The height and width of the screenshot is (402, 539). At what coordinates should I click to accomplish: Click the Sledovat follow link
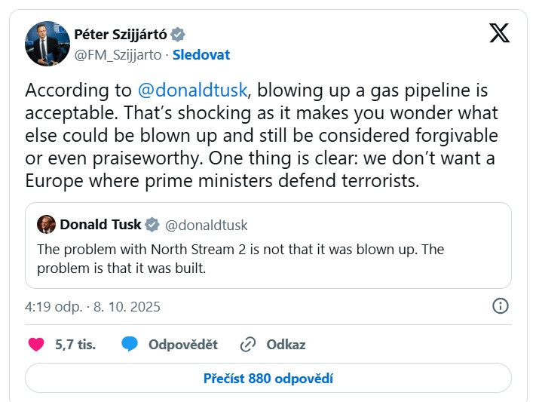coord(201,54)
